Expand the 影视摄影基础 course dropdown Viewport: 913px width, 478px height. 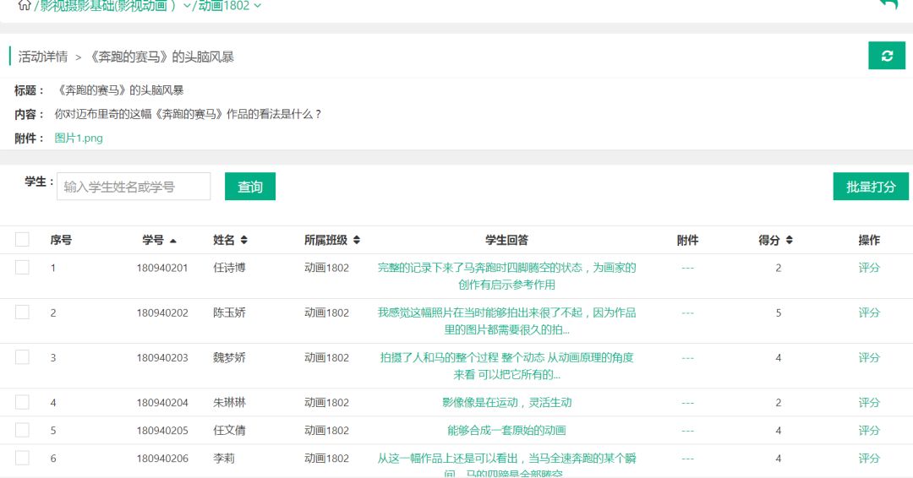pos(188,6)
